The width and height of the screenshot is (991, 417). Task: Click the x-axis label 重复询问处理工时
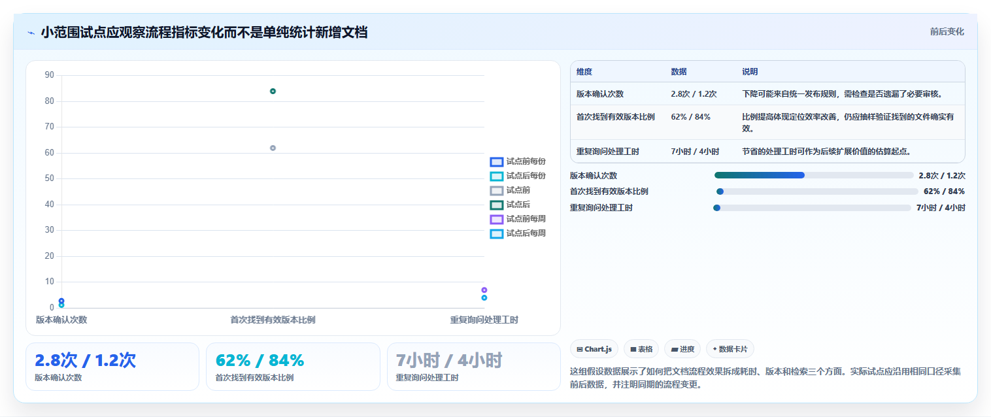[x=484, y=320]
